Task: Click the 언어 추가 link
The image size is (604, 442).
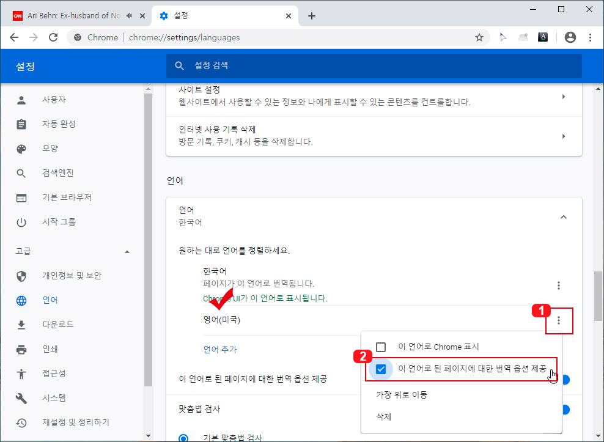Action: [219, 348]
